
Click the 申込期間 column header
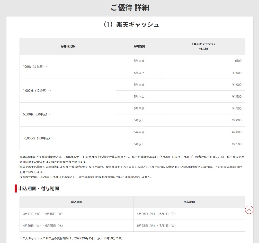click(77, 202)
